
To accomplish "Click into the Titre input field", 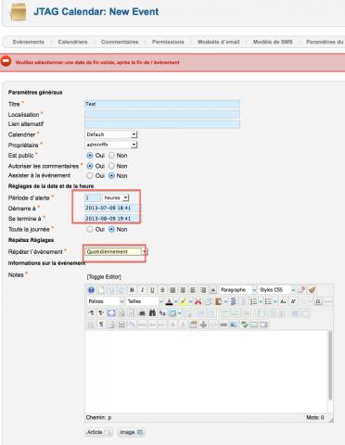I will [x=162, y=104].
